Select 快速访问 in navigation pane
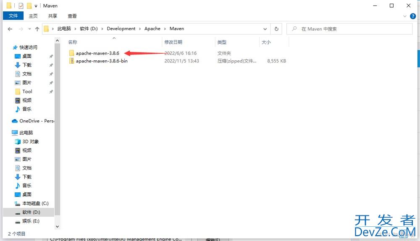Image resolution: width=420 pixels, height=241 pixels. tap(29, 47)
